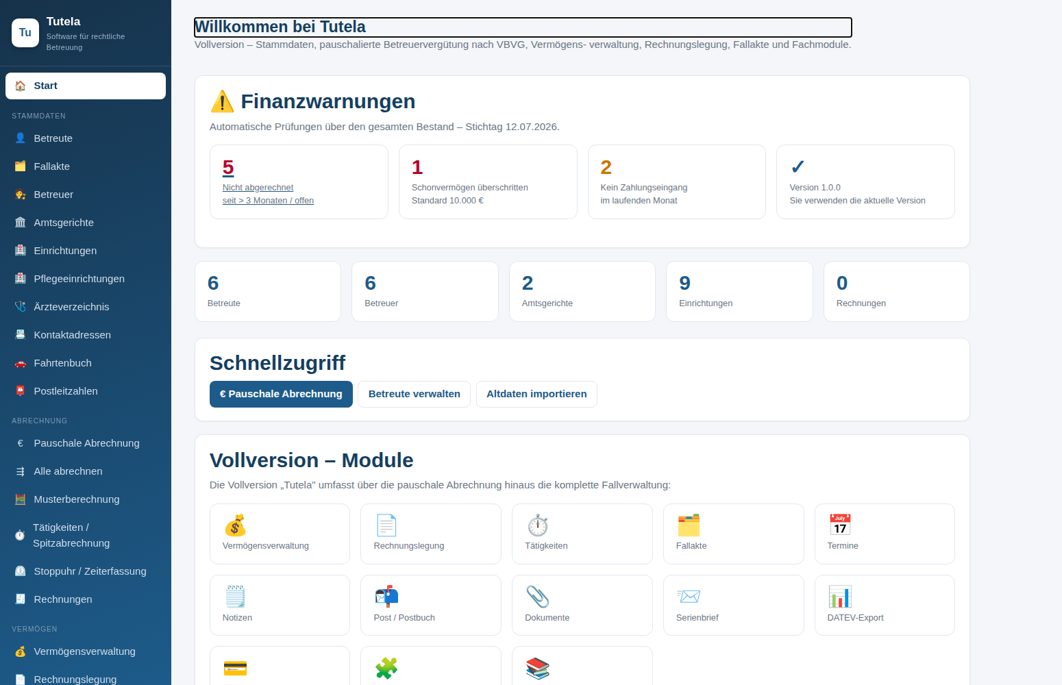Open the DATEV-Export chart module icon
Screen dimensions: 1062x685
click(840, 597)
